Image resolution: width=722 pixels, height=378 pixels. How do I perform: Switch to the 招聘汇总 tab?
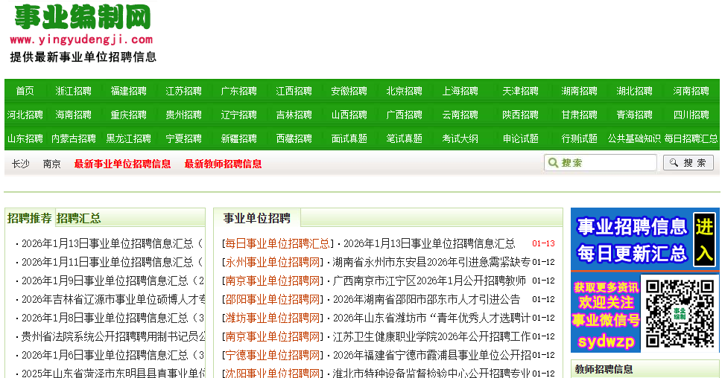tap(78, 218)
